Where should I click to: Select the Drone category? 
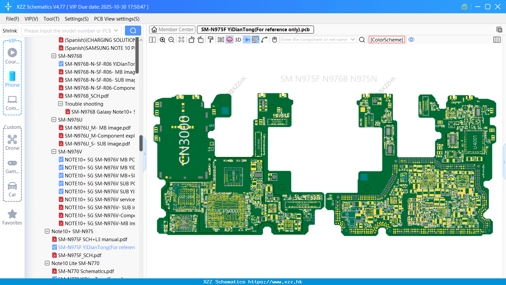point(12,142)
